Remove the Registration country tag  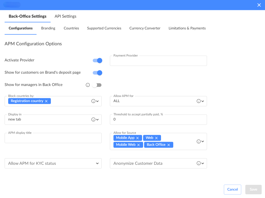tap(46, 101)
